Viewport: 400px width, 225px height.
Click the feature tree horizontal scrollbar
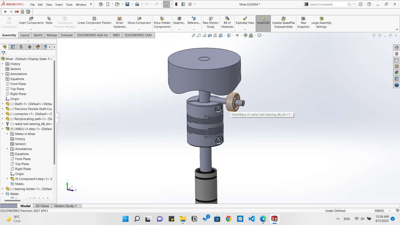(x=12, y=201)
